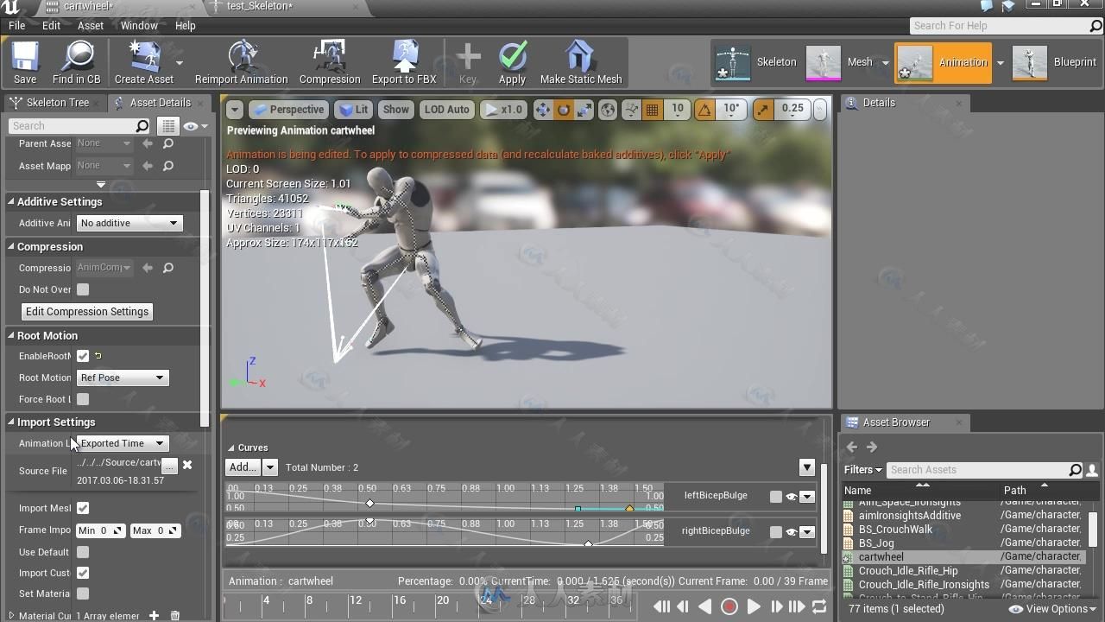This screenshot has height=622, width=1105.
Task: Toggle rightBicepBulge curve eye visibility
Action: coord(791,532)
